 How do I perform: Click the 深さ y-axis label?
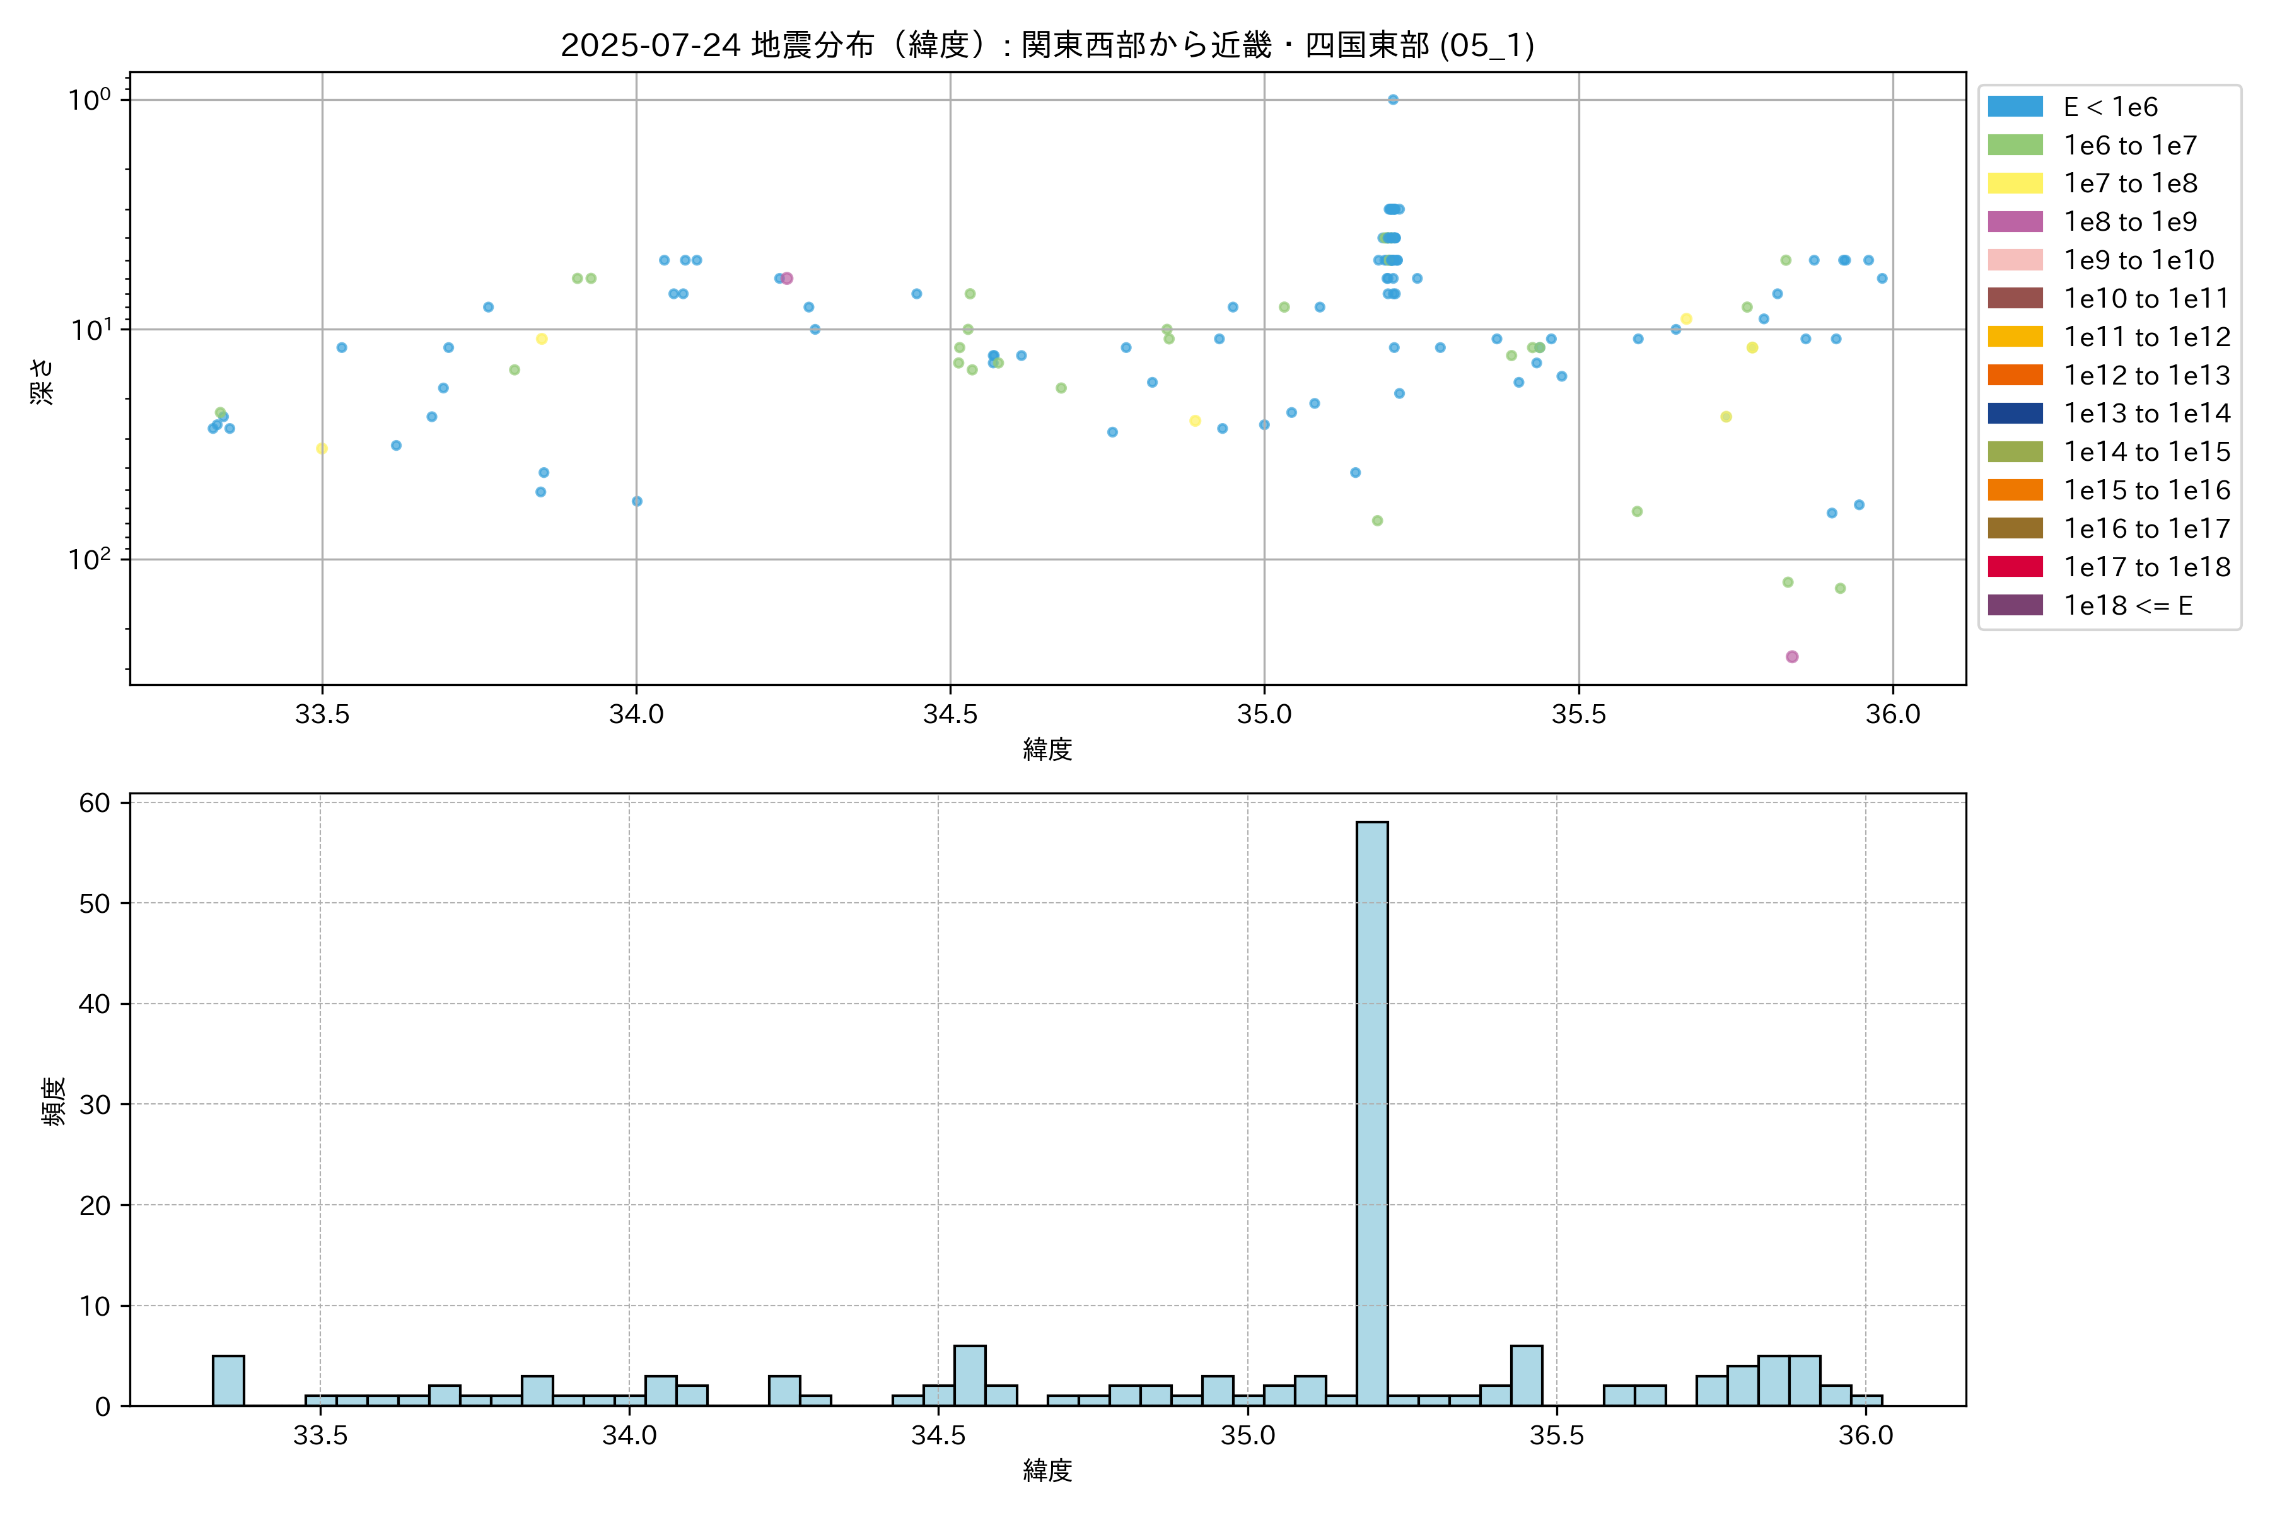(x=42, y=381)
